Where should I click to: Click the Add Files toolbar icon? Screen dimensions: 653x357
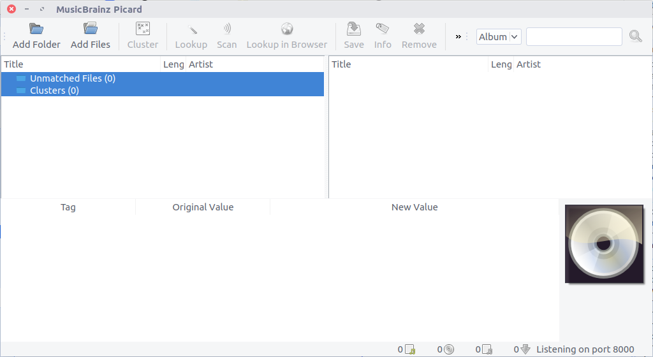[x=91, y=29]
